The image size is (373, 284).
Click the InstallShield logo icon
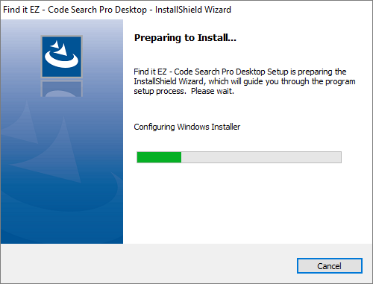click(62, 57)
